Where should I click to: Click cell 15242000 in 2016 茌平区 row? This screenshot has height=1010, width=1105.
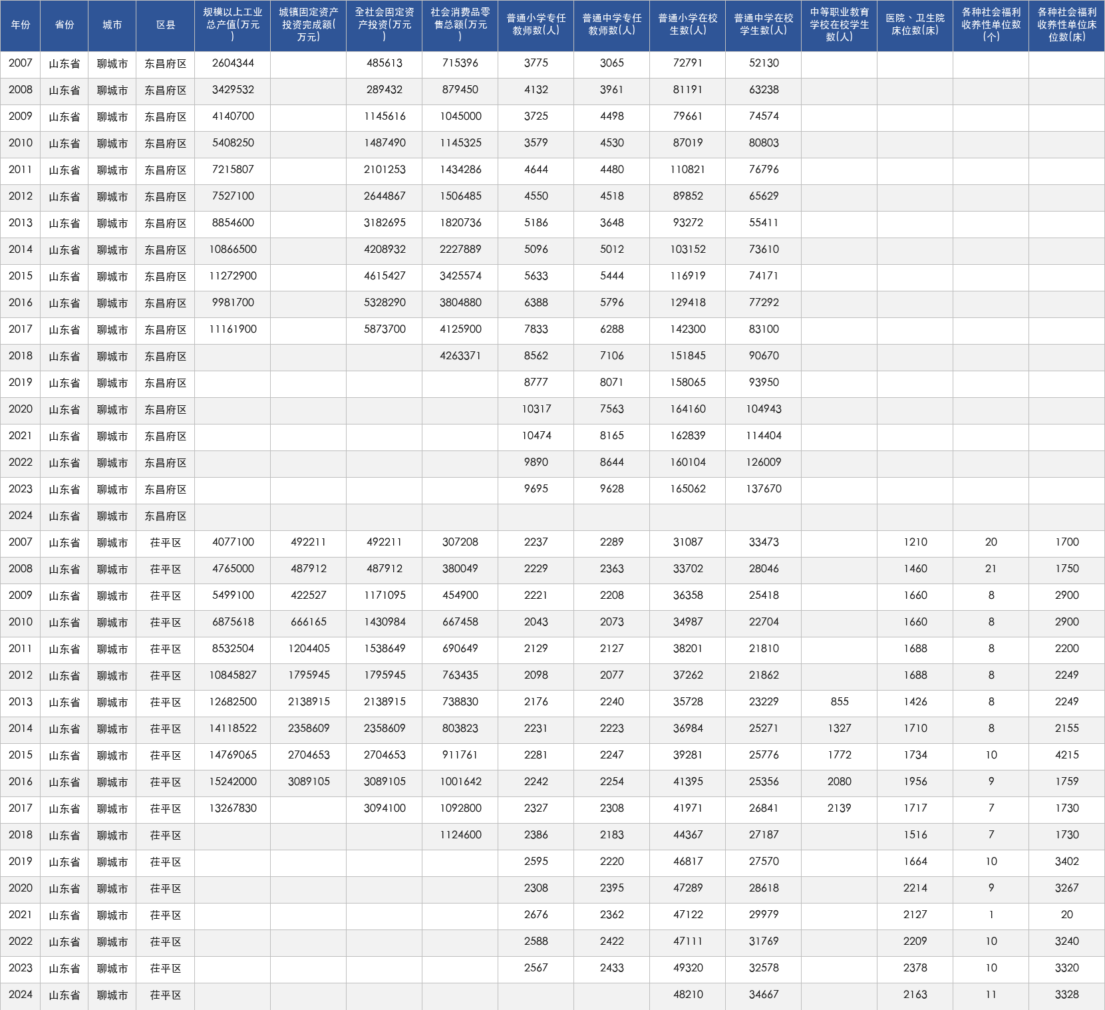coord(233,782)
